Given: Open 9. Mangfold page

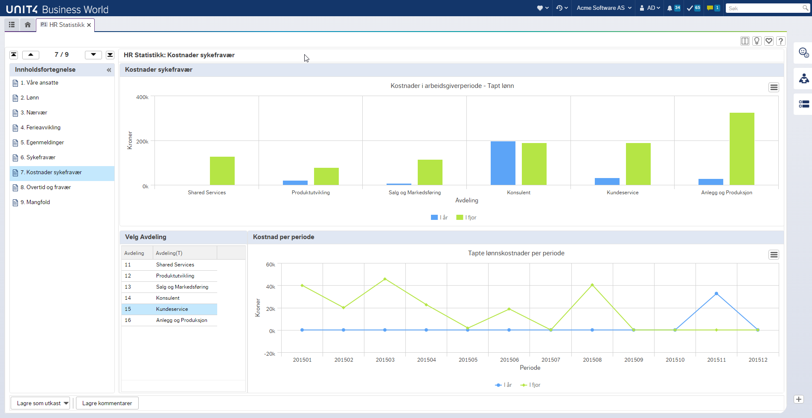Looking at the screenshot, I should (x=62, y=202).
